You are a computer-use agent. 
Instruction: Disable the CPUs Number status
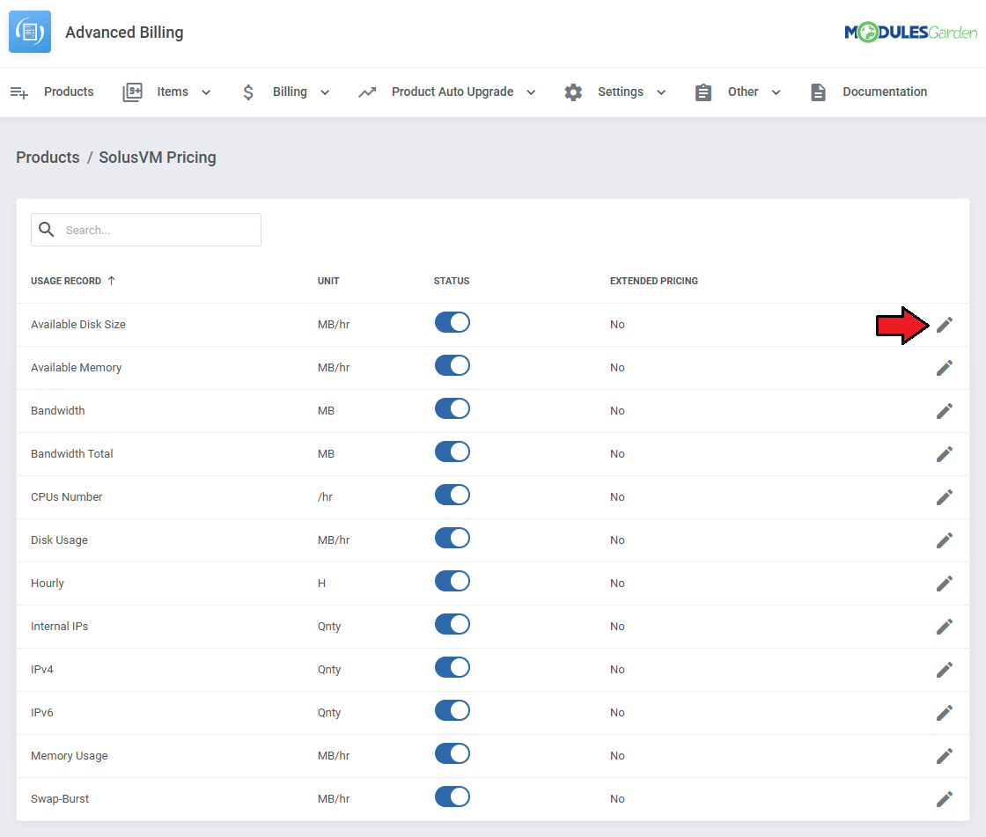point(453,495)
